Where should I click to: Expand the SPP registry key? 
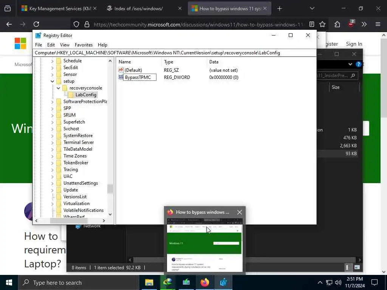(52, 108)
